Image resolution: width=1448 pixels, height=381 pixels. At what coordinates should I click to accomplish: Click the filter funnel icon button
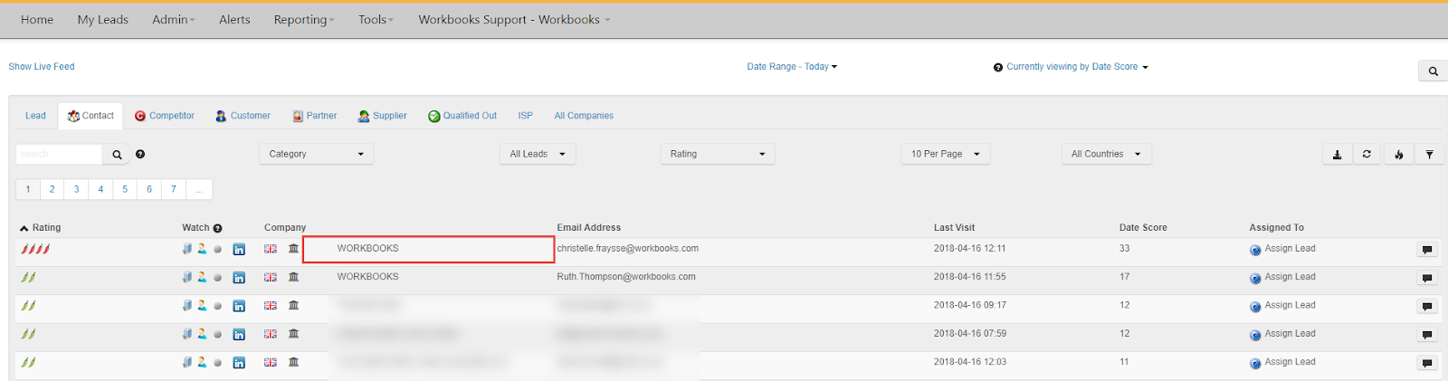pos(1429,155)
